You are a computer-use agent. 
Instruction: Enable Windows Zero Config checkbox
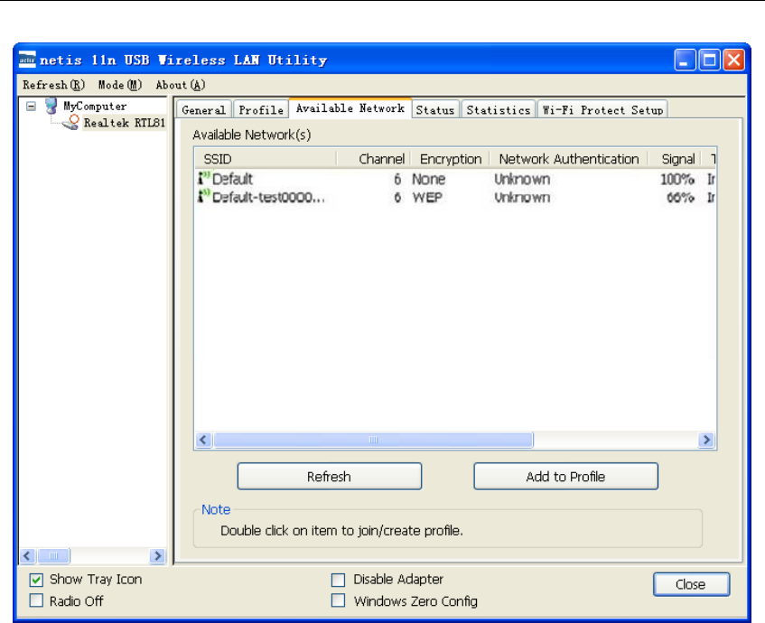click(x=338, y=600)
